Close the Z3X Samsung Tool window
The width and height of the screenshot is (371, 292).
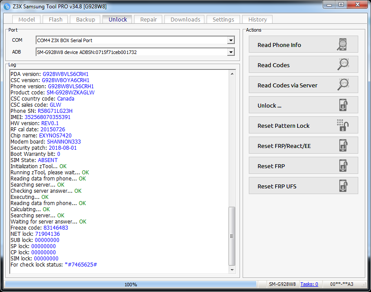pos(357,5)
